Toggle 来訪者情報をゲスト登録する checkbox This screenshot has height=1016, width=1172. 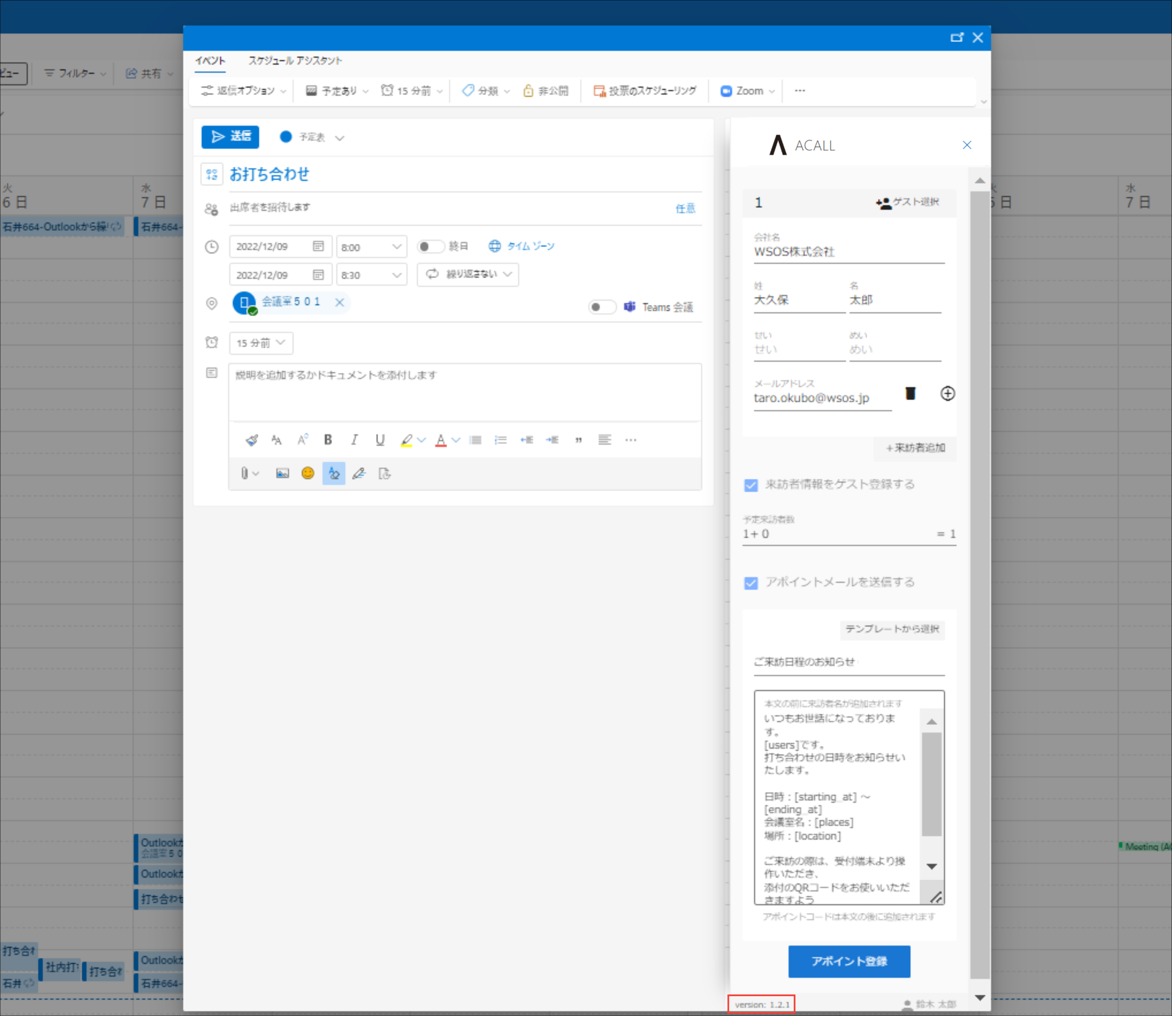coord(751,485)
